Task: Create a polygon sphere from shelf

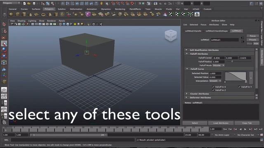Action: tap(11, 14)
